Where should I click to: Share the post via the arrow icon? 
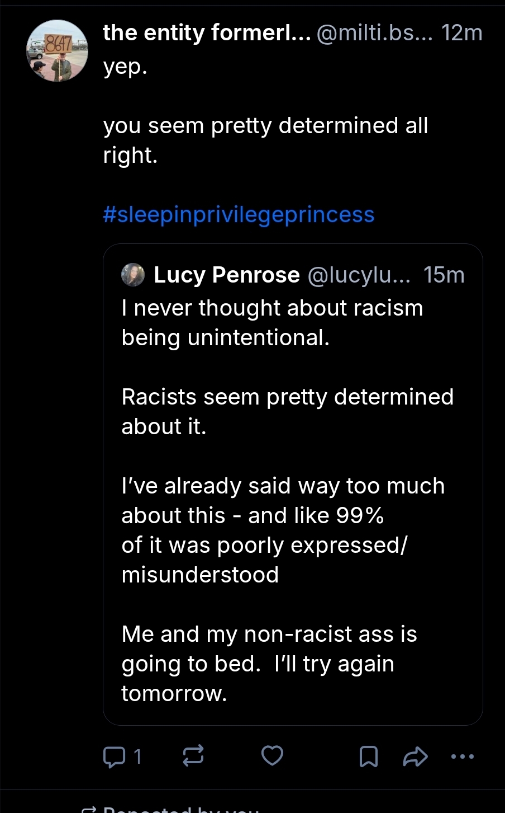[x=415, y=757]
